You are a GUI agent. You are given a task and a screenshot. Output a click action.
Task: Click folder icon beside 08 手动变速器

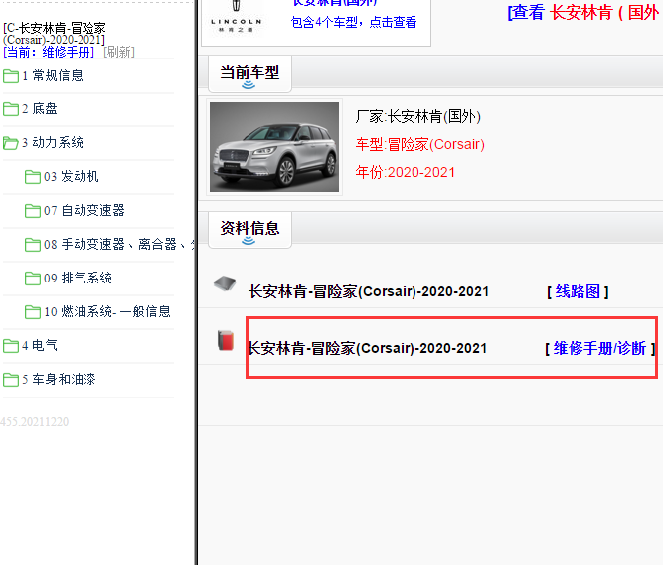click(x=33, y=245)
